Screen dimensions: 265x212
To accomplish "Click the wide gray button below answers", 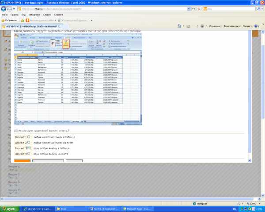I will click(48, 161).
